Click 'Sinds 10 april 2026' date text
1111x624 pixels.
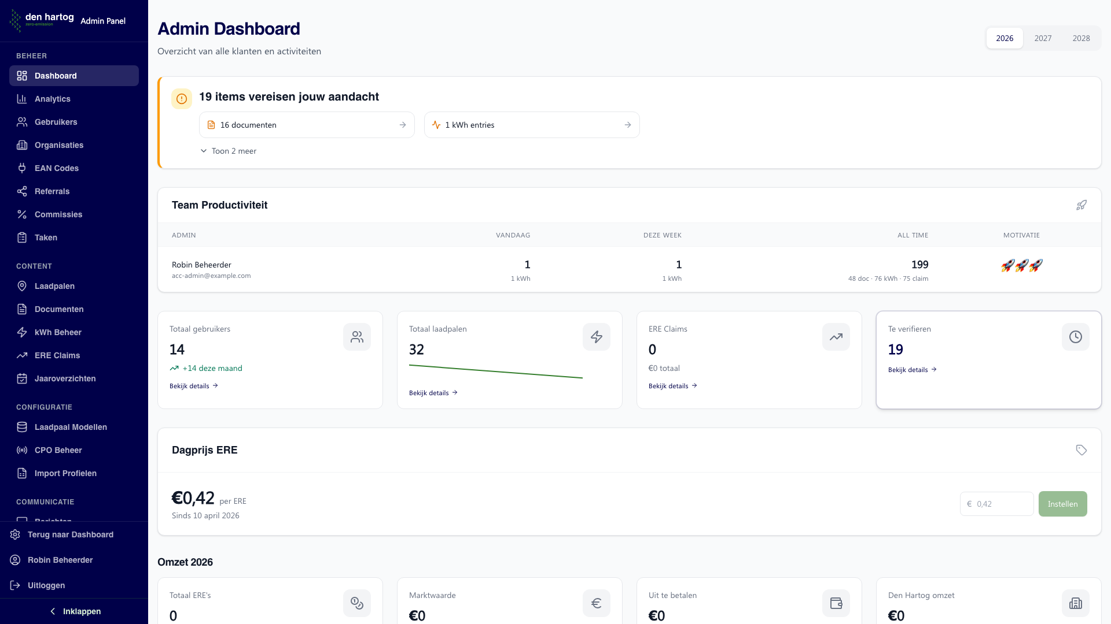tap(205, 515)
